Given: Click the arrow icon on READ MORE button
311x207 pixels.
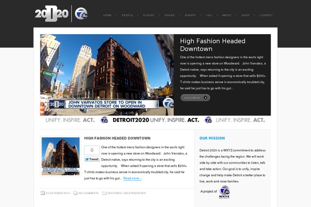Looking at the screenshot, I should (205, 98).
